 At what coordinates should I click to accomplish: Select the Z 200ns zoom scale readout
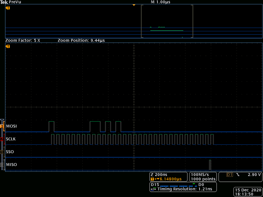coord(159,174)
